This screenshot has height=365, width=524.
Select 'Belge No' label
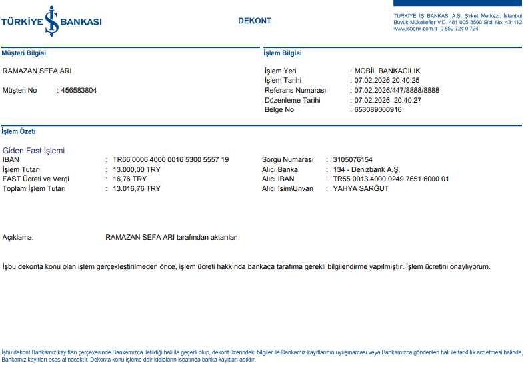(279, 109)
